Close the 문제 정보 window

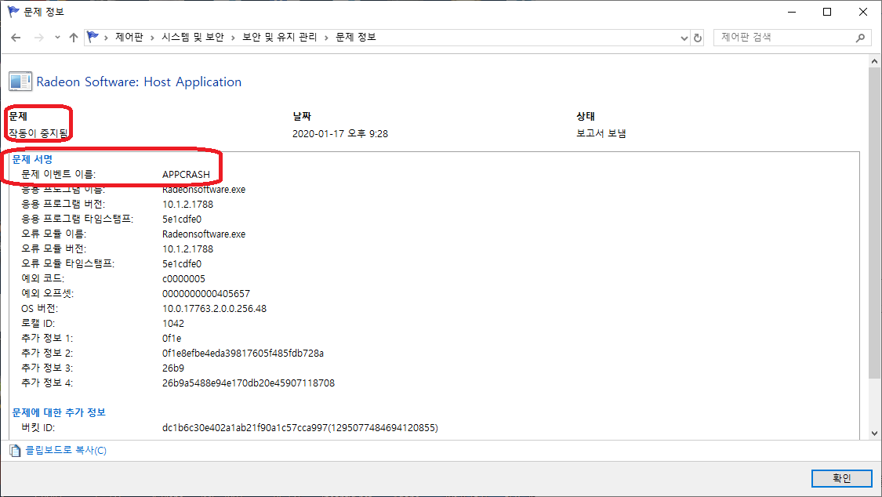click(863, 12)
